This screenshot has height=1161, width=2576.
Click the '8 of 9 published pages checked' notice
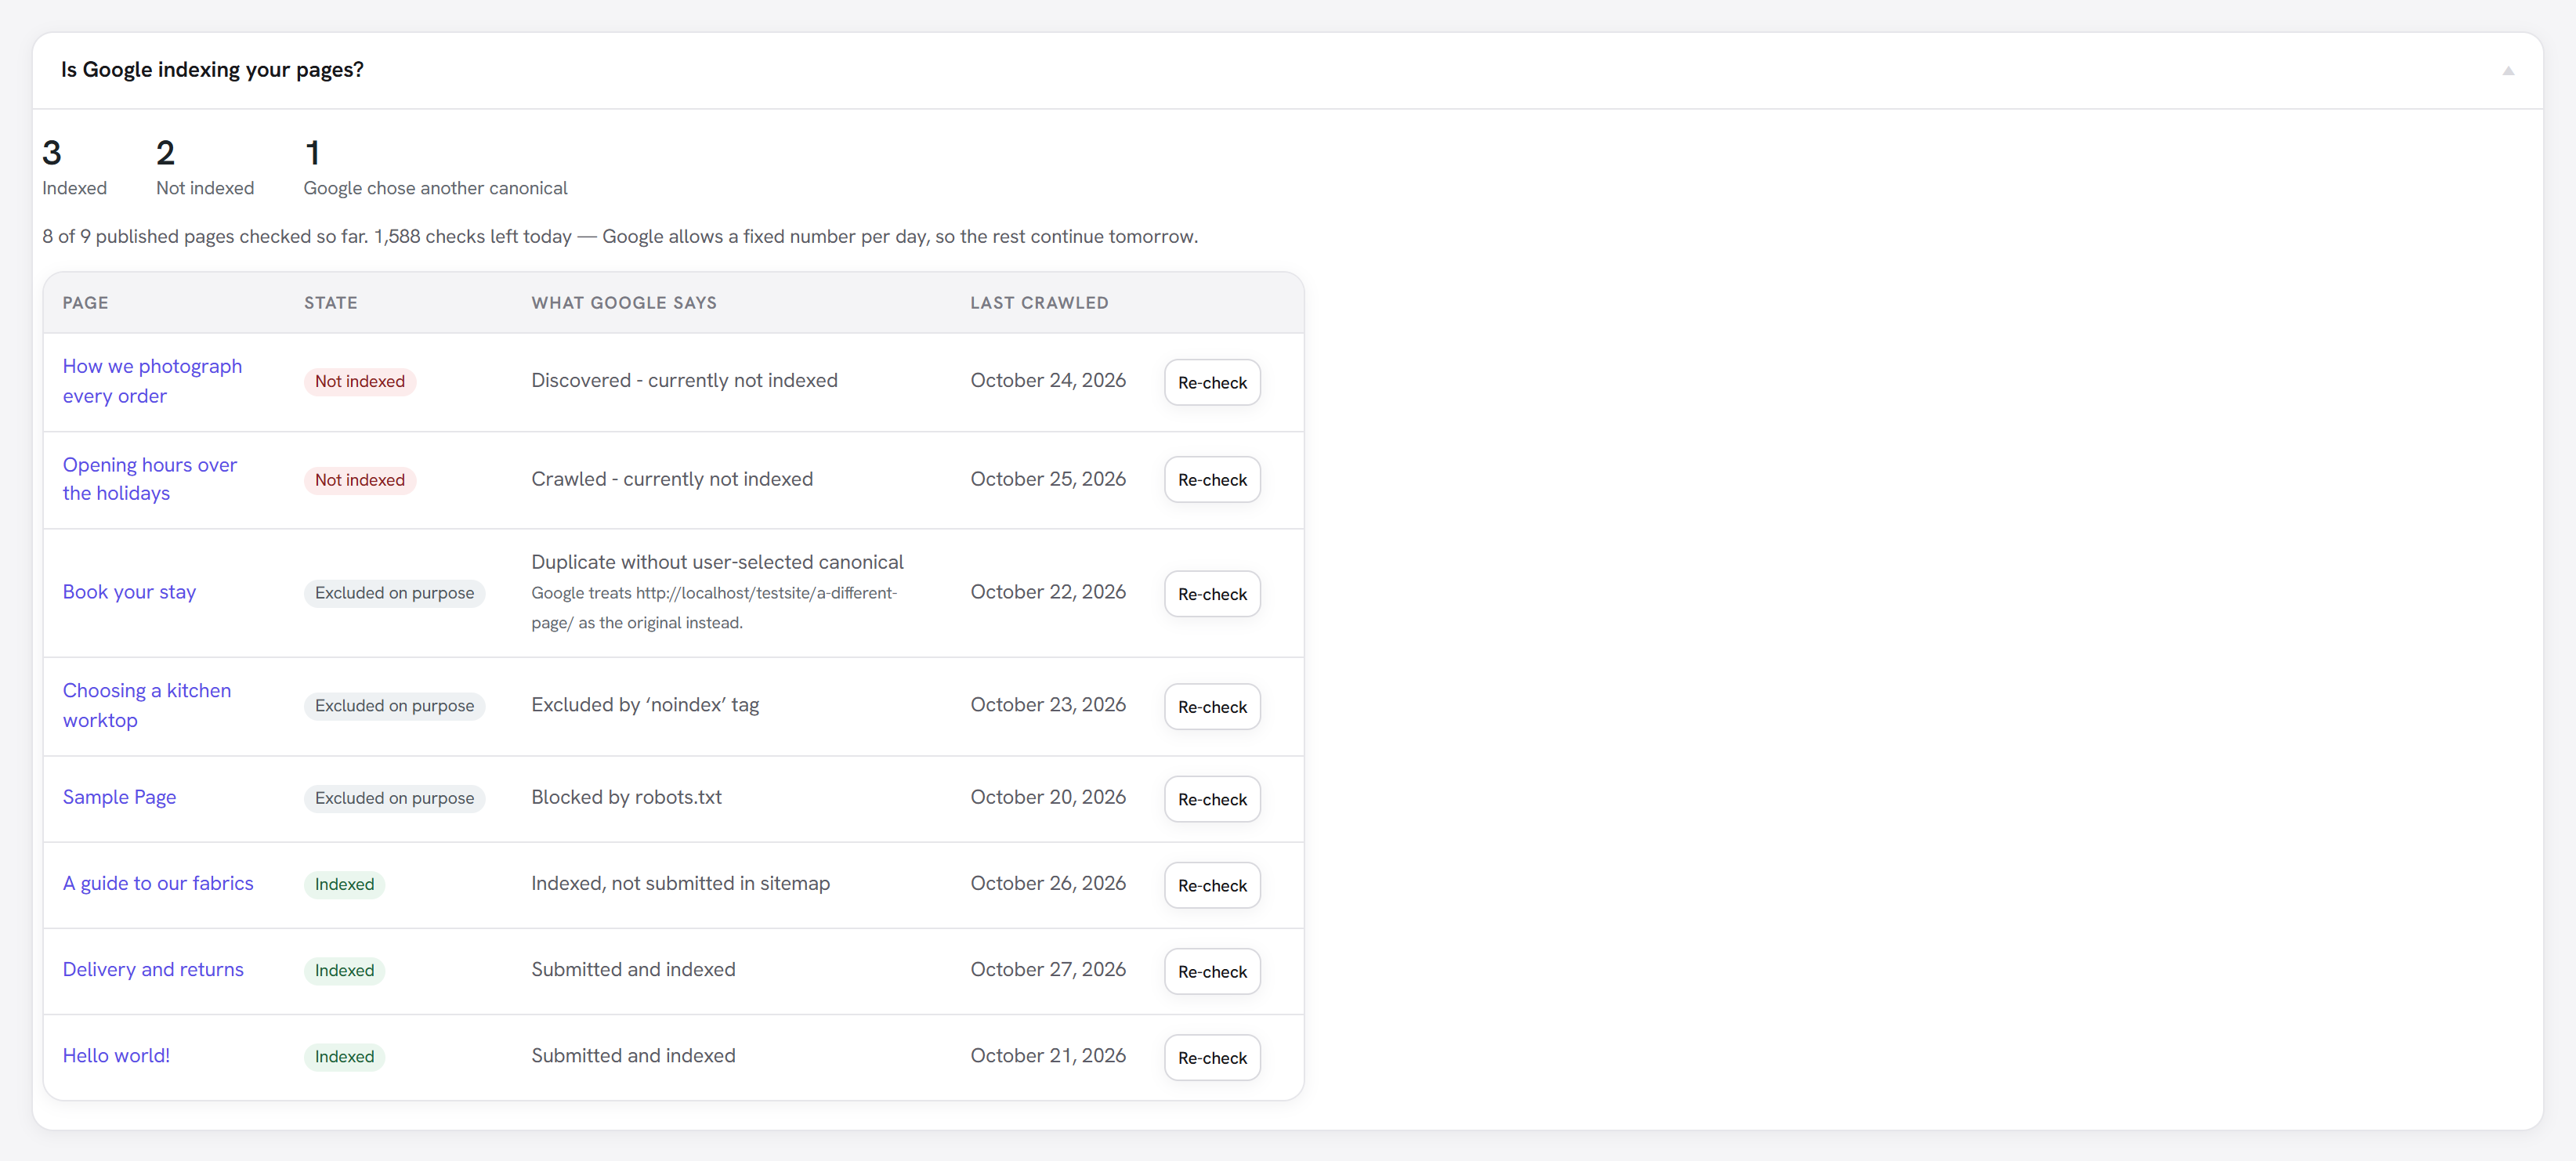tap(620, 236)
